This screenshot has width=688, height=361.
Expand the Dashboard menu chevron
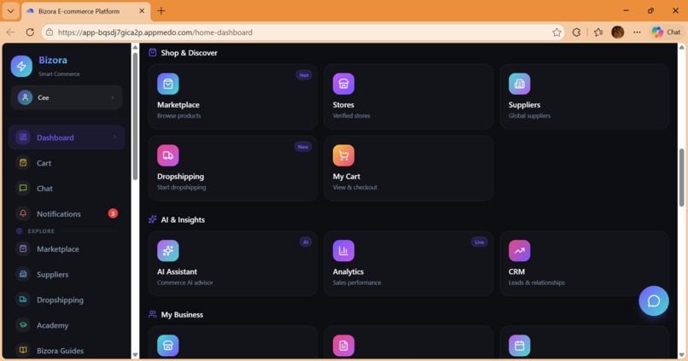[x=114, y=137]
